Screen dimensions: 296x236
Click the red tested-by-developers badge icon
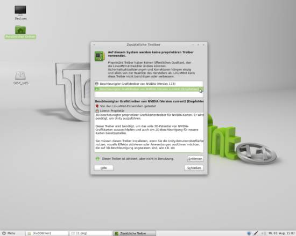[x=97, y=106]
